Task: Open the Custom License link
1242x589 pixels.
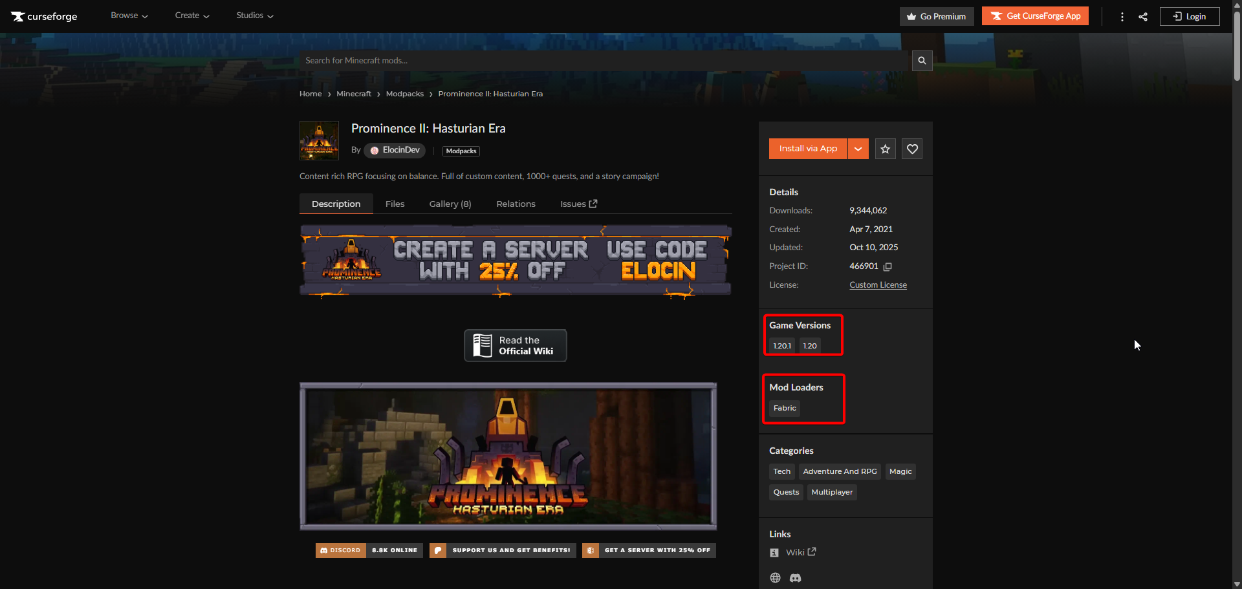Action: [x=878, y=285]
